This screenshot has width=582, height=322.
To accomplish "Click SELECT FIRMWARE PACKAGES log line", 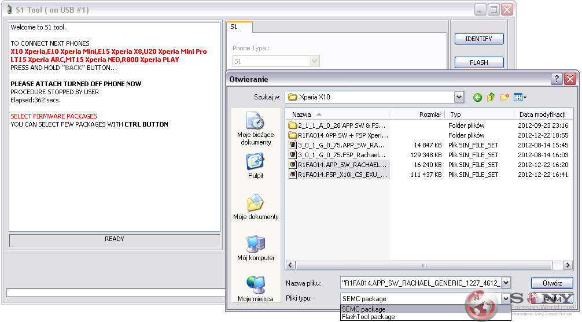I will [x=54, y=116].
